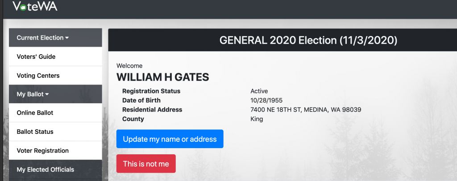
Task: Collapse the My Ballot section header
Action: tap(55, 94)
